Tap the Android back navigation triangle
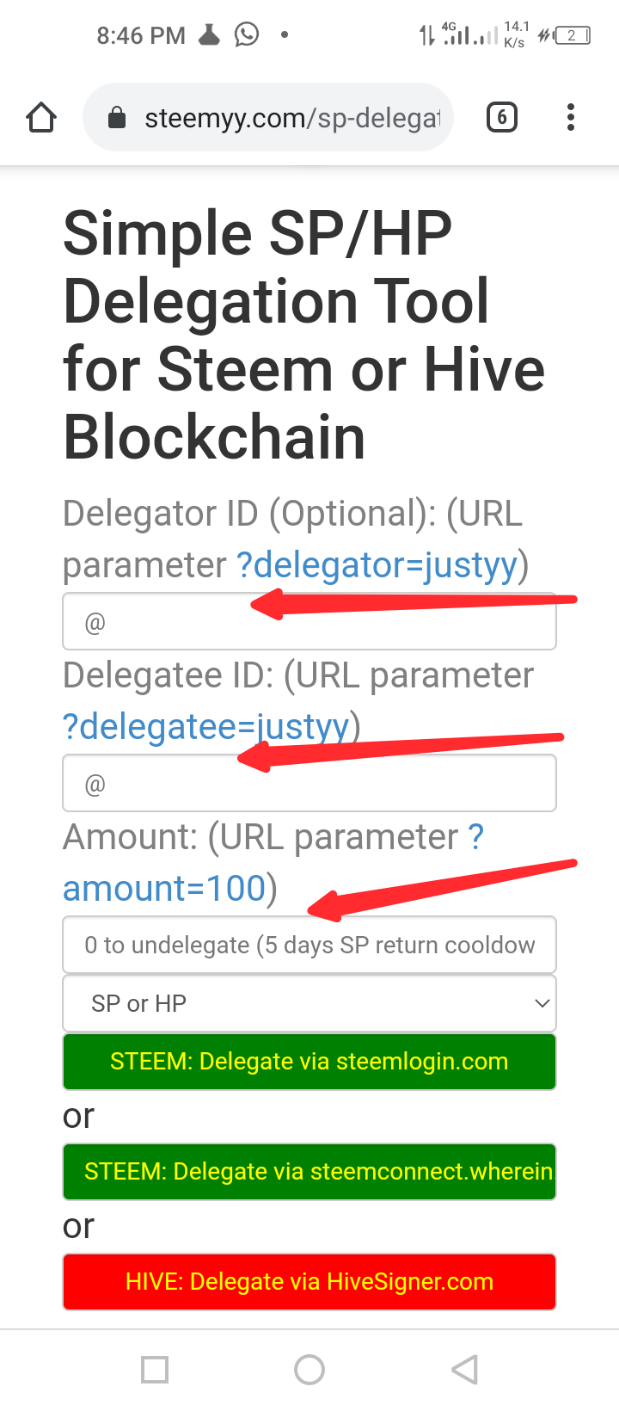This screenshot has height=1411, width=619. [x=464, y=1369]
